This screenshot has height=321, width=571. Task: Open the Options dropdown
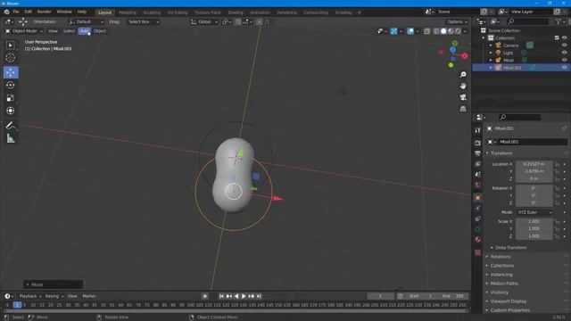[458, 21]
